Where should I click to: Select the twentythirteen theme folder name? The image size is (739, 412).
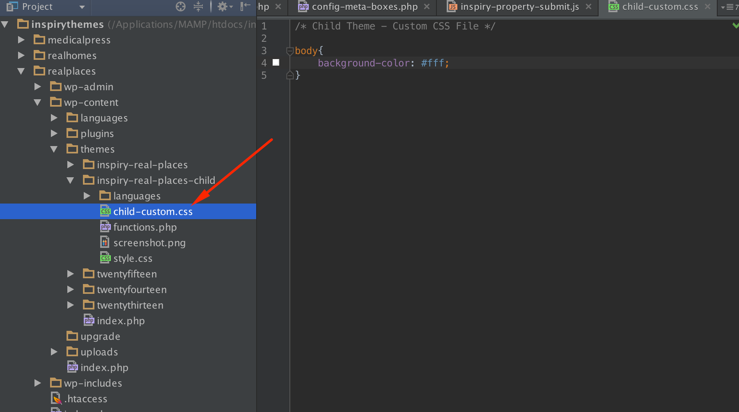click(130, 305)
